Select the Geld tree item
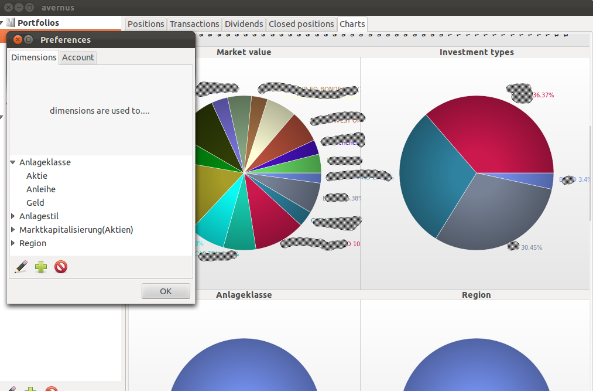593x391 pixels. tap(35, 203)
